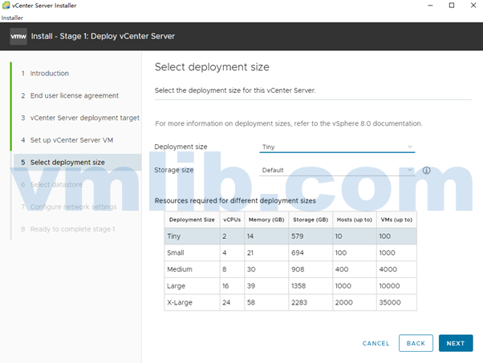This screenshot has width=483, height=363.
Task: Select the Small row in table
Action: (290, 253)
